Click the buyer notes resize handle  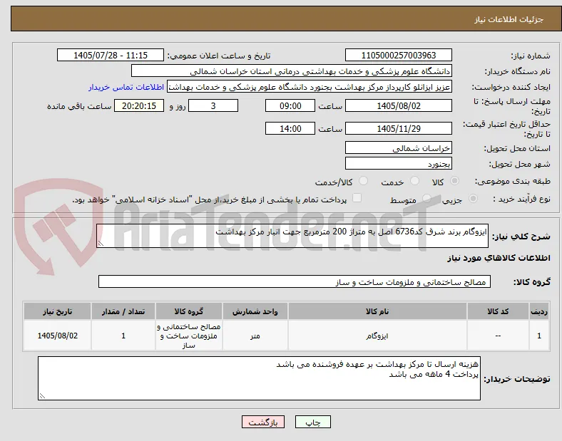[42, 396]
